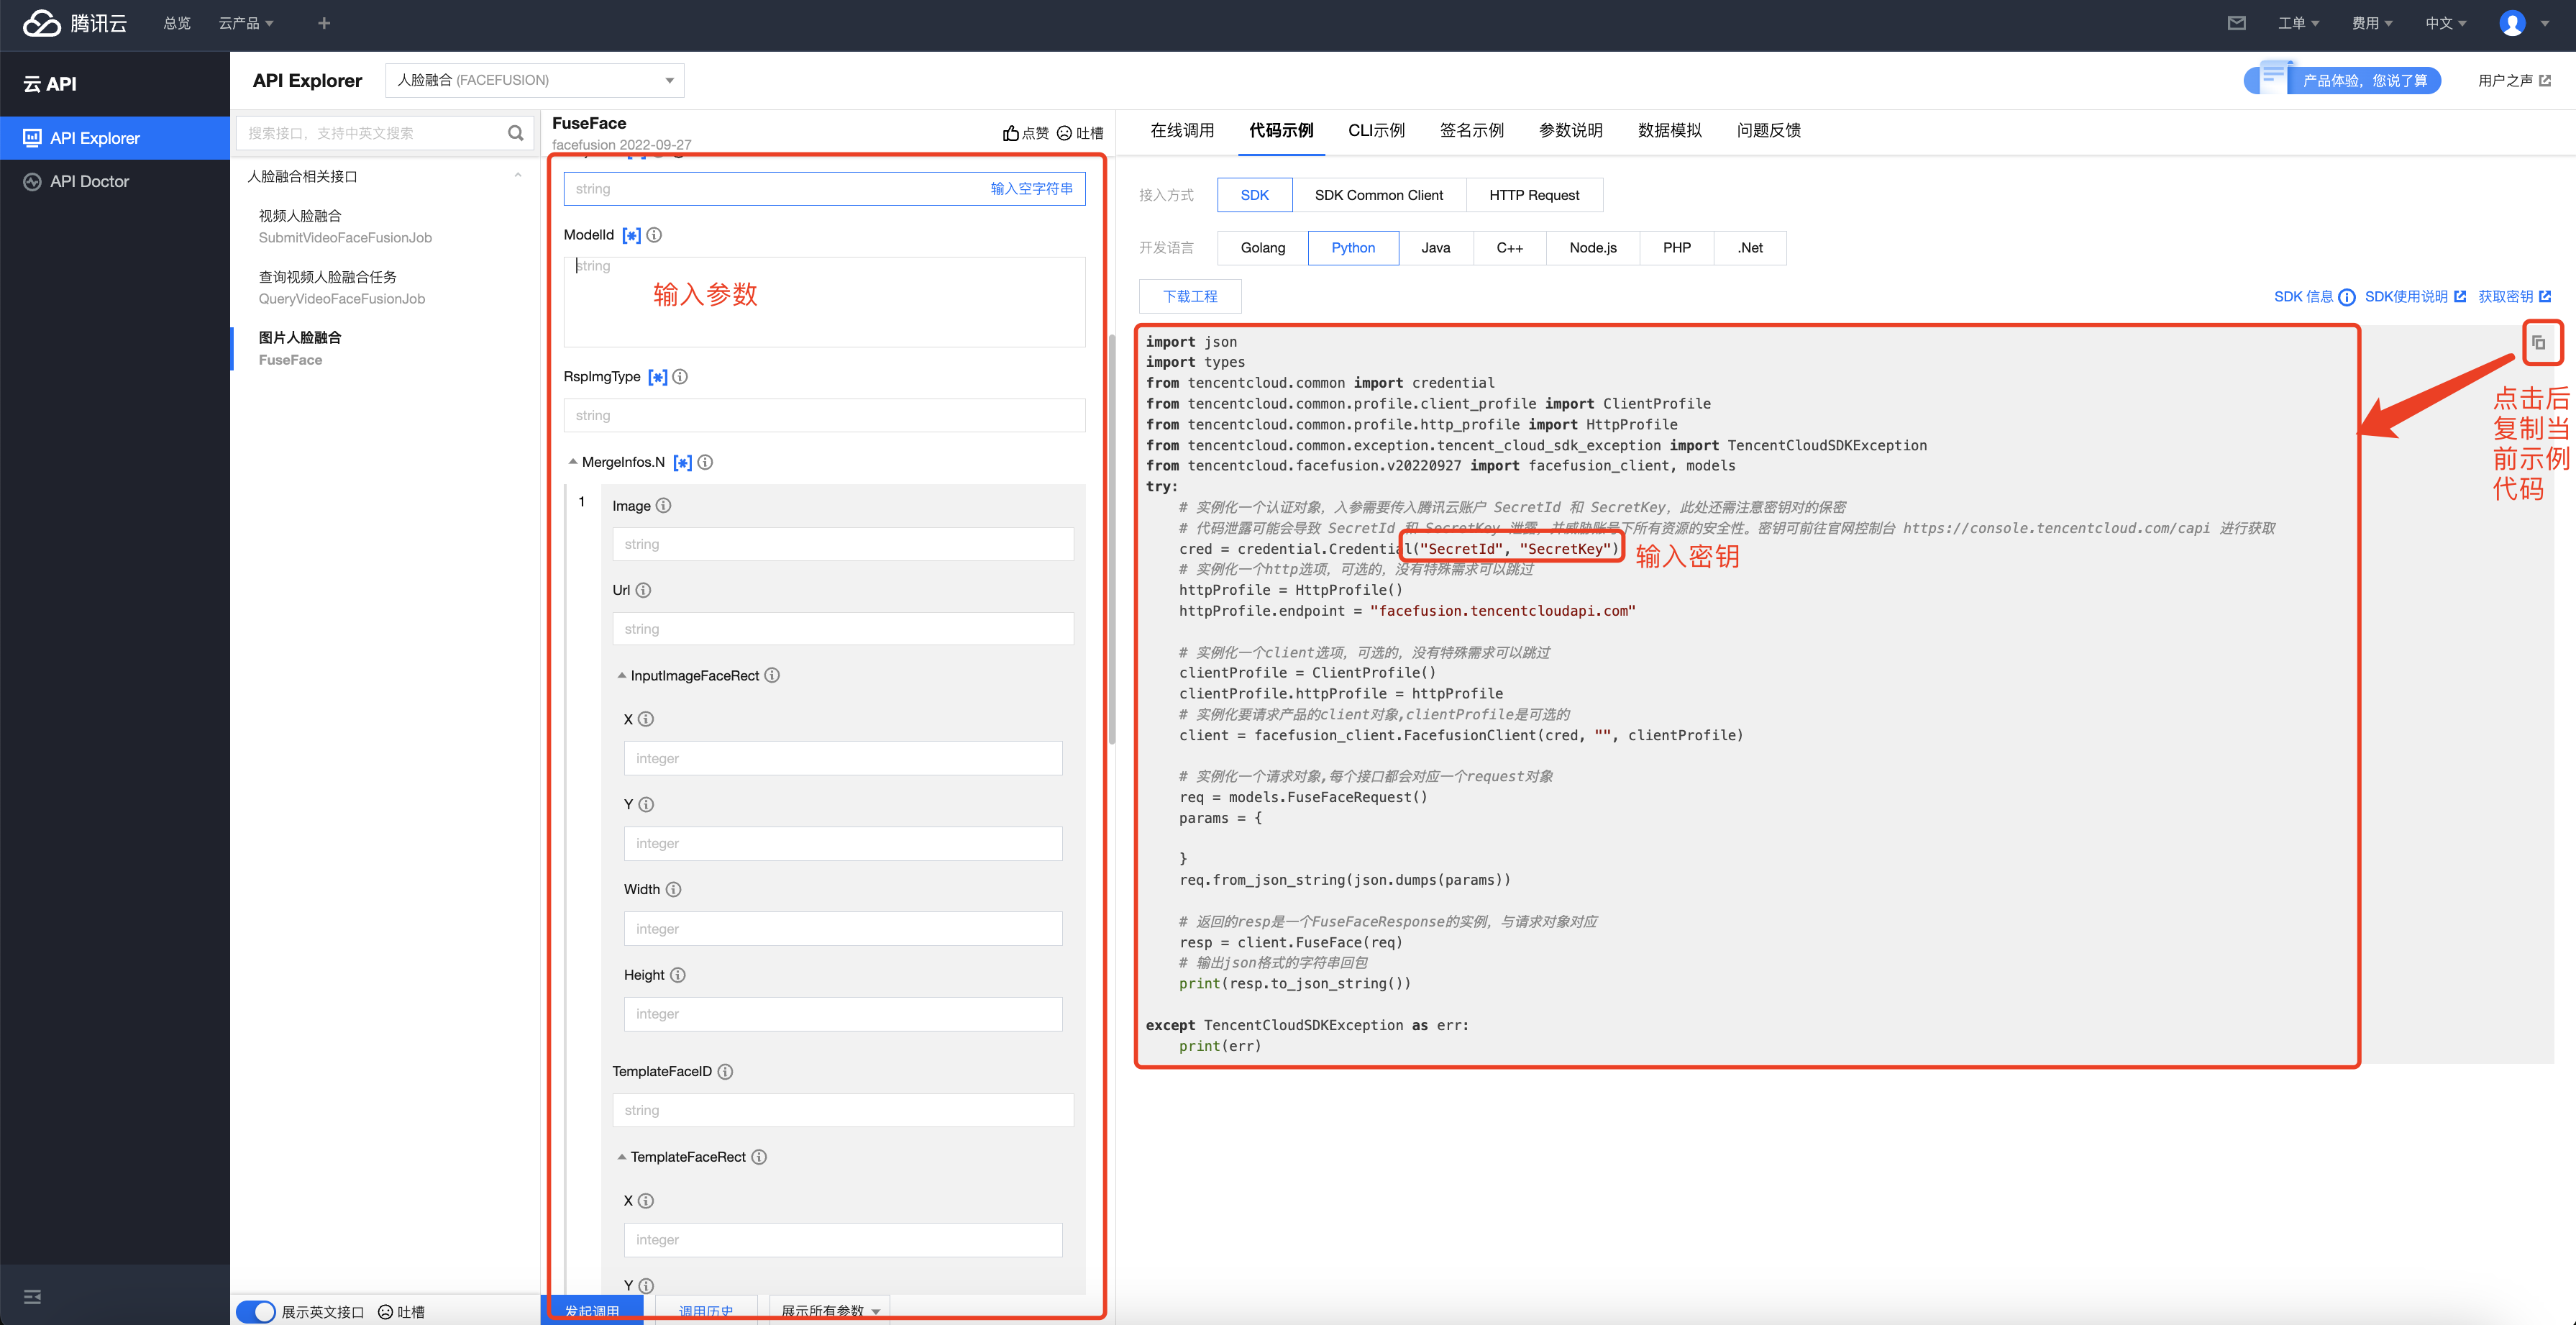Viewport: 2576px width, 1325px height.
Task: Click the RspImgType input field
Action: click(824, 415)
